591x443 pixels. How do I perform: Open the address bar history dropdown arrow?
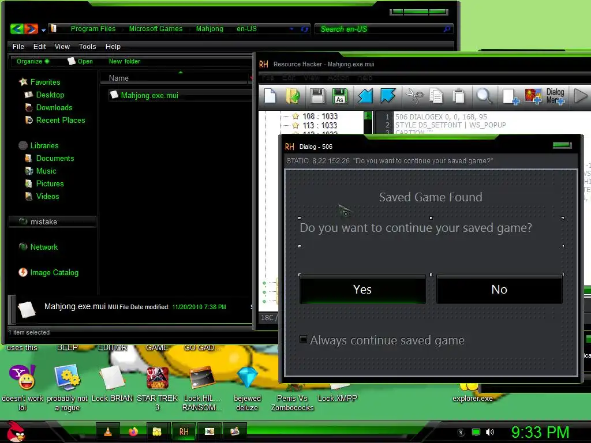(x=291, y=29)
